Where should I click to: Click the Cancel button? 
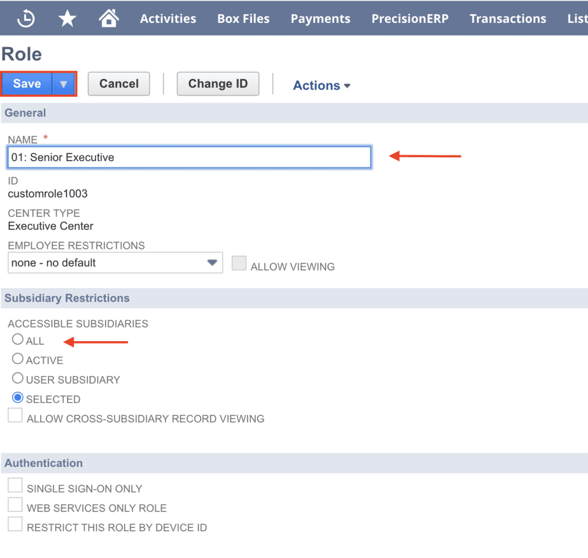click(x=119, y=84)
